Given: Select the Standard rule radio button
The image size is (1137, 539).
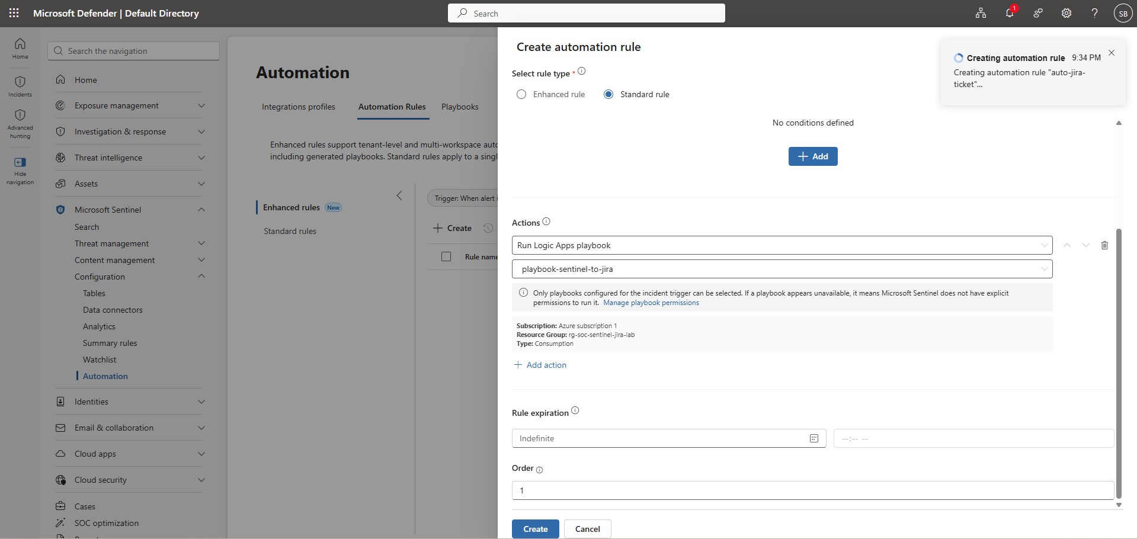Looking at the screenshot, I should pos(608,94).
